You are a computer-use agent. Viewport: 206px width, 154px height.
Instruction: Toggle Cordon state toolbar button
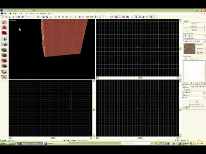tap(88, 17)
